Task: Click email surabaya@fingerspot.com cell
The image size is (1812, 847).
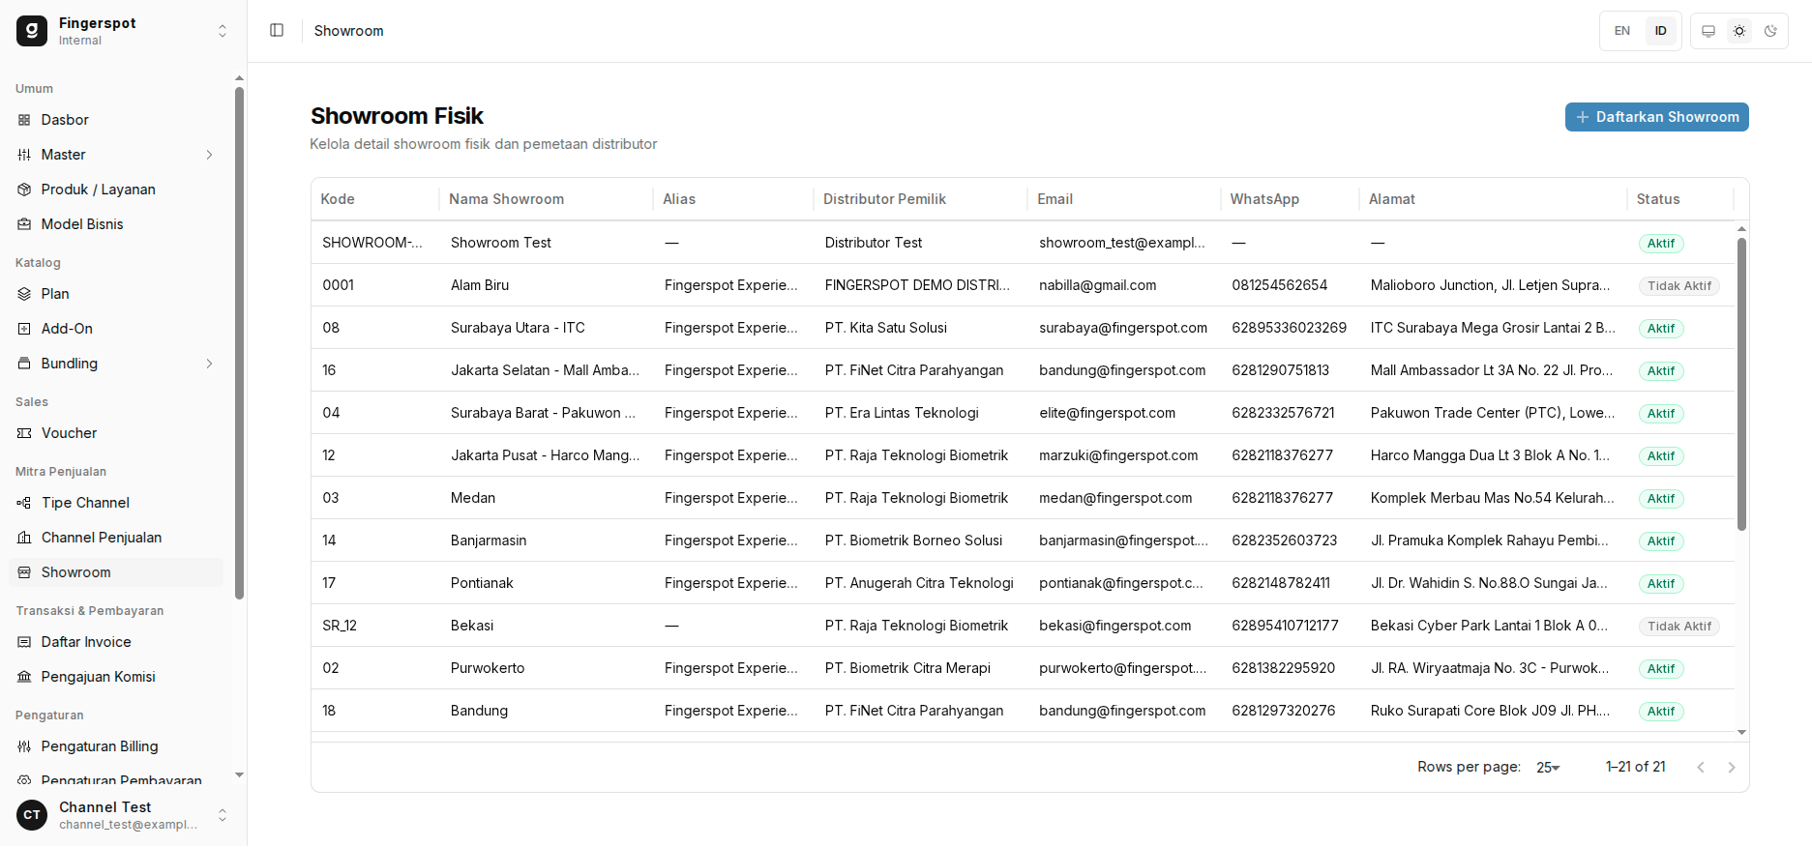Action: point(1123,328)
